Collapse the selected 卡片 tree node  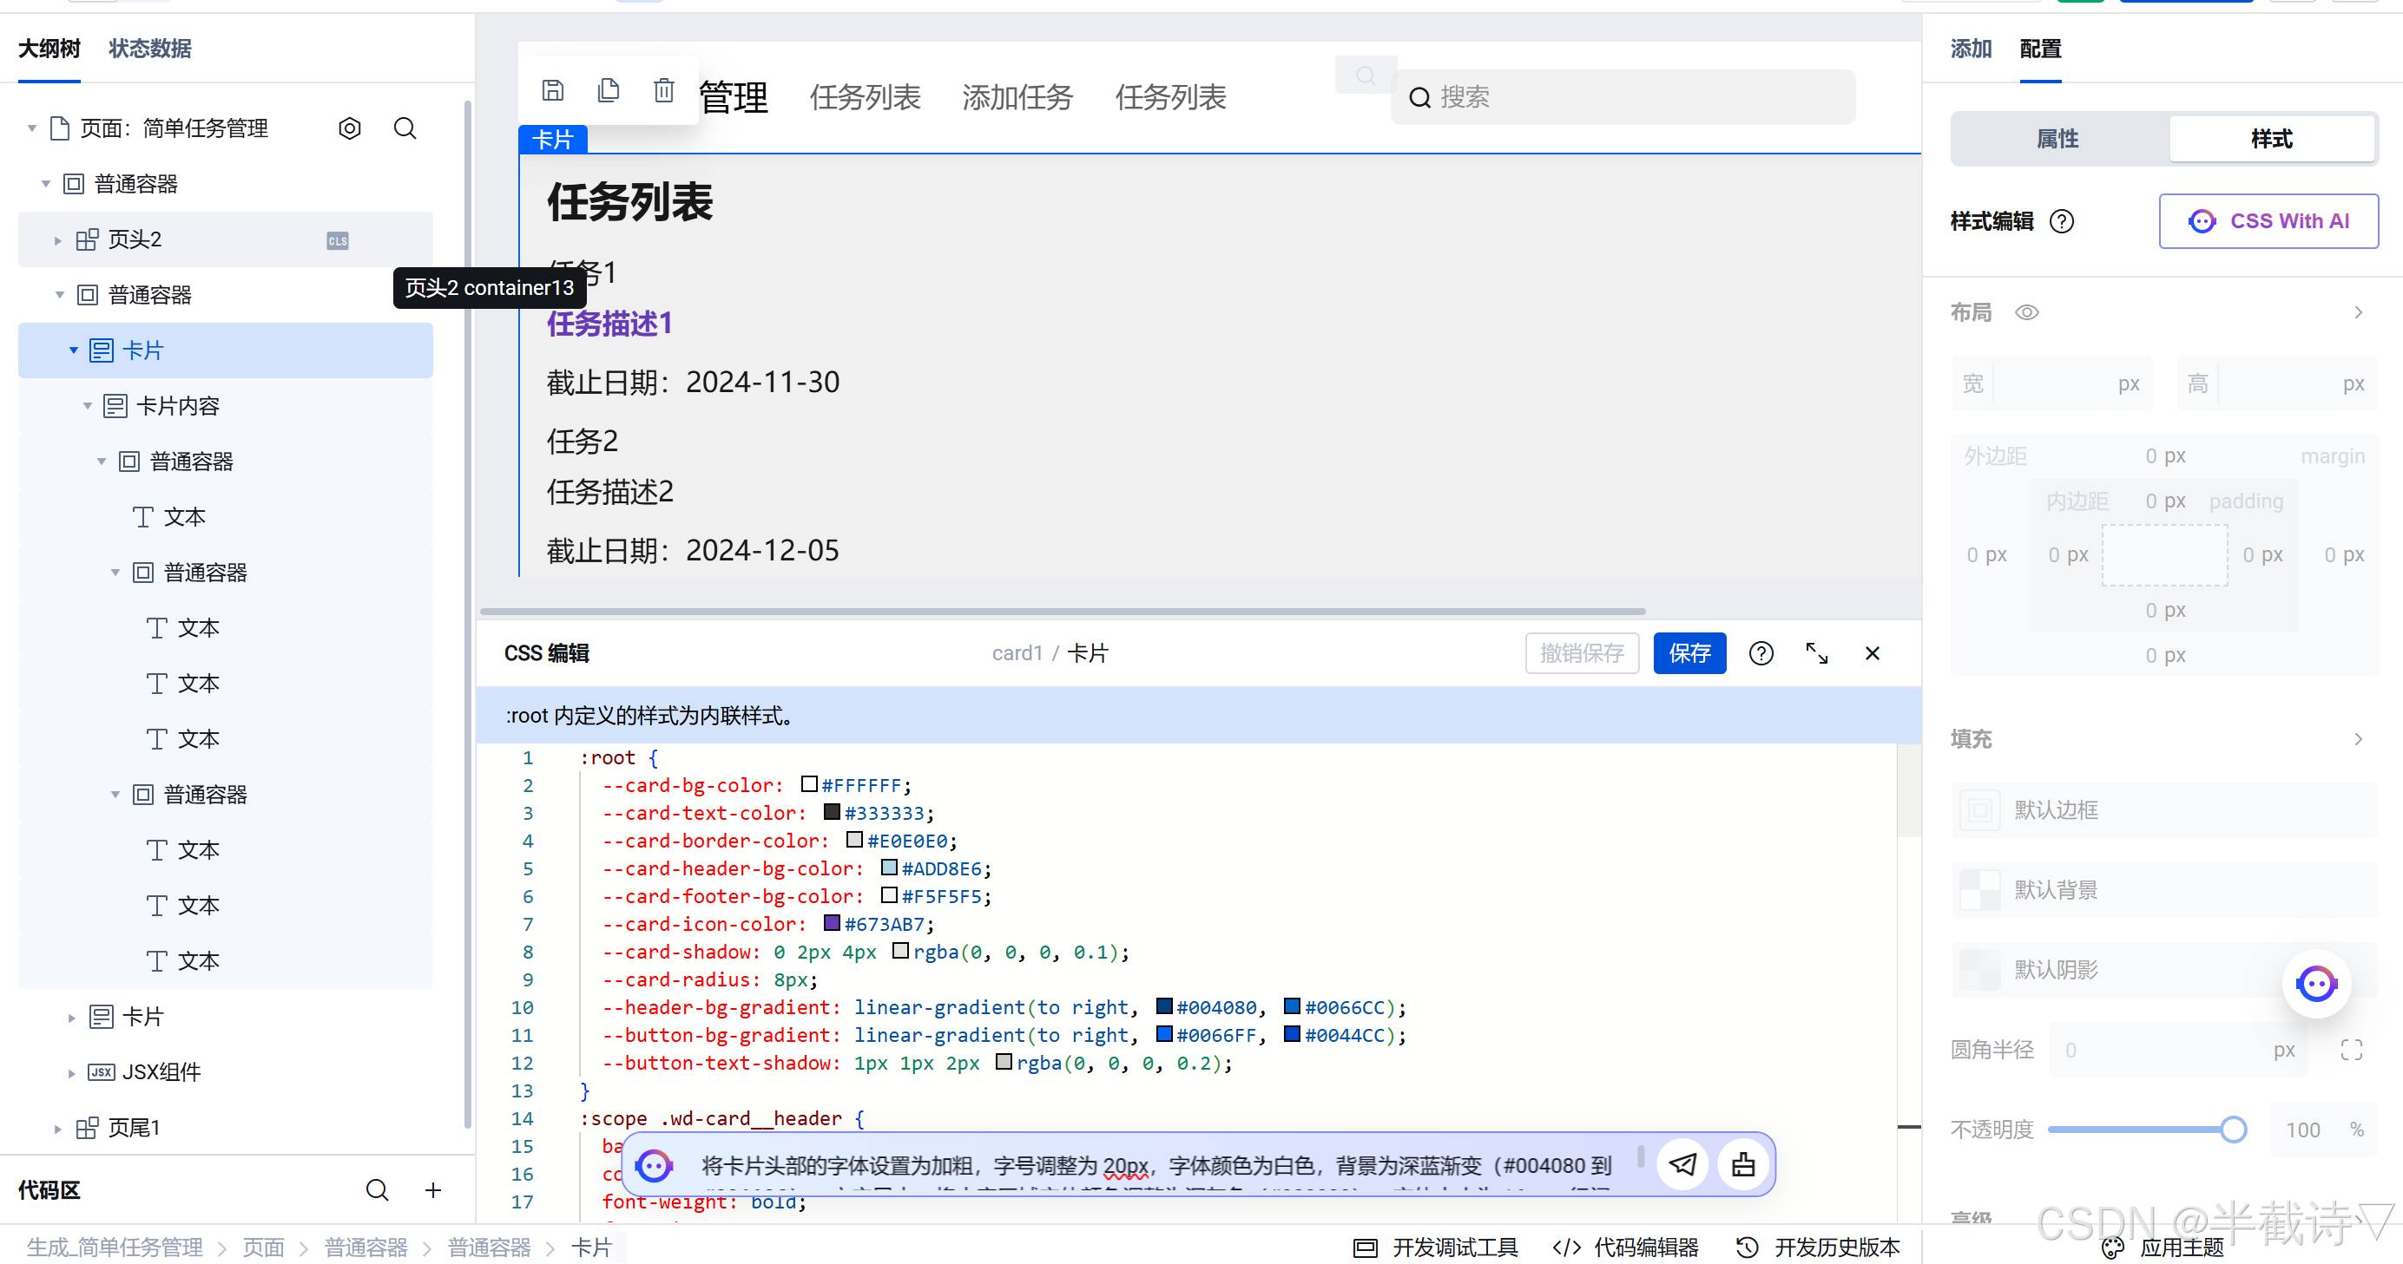coord(74,350)
